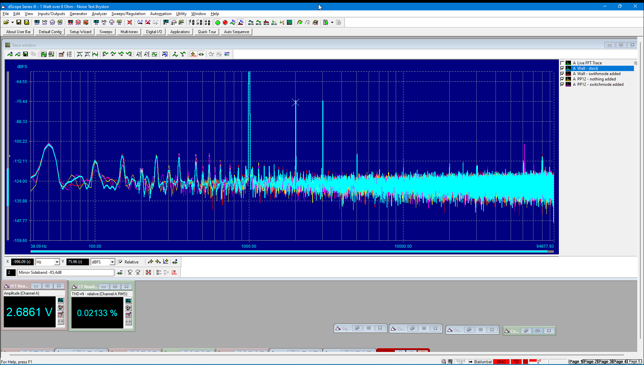Click the previous mark rotate-left icon

(x=130, y=272)
